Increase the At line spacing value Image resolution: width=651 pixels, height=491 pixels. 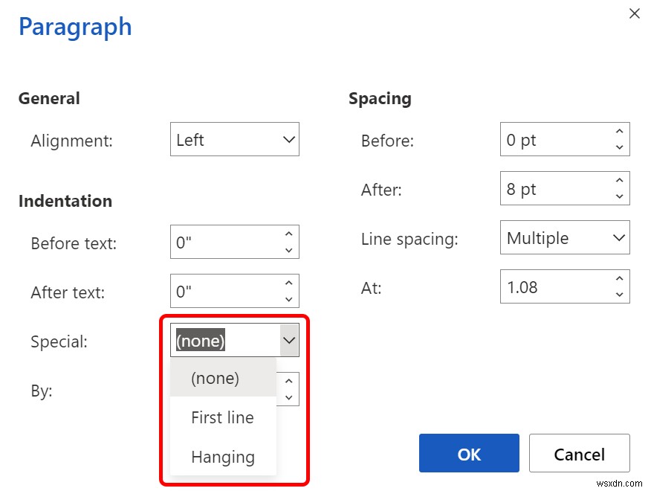pyautogui.click(x=619, y=280)
